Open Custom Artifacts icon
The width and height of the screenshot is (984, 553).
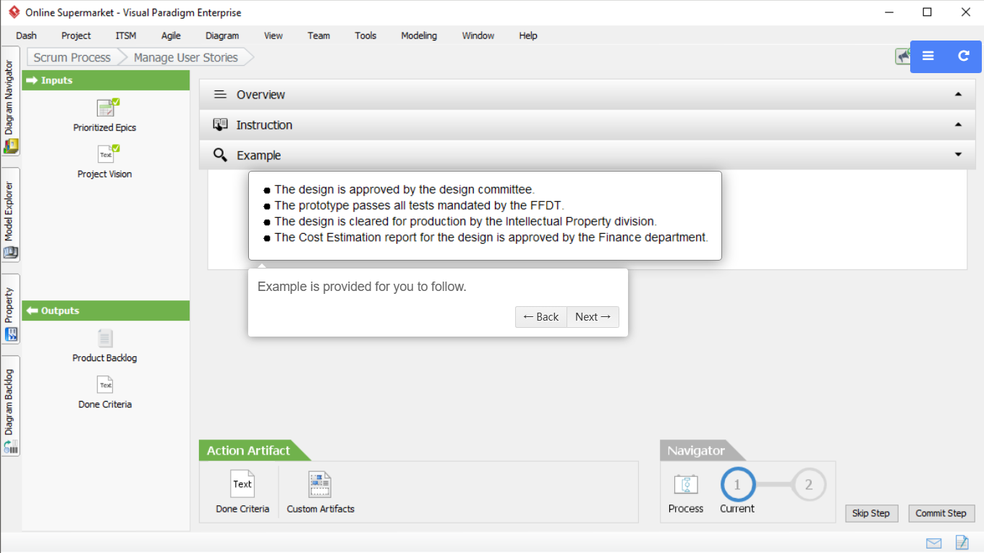(320, 484)
